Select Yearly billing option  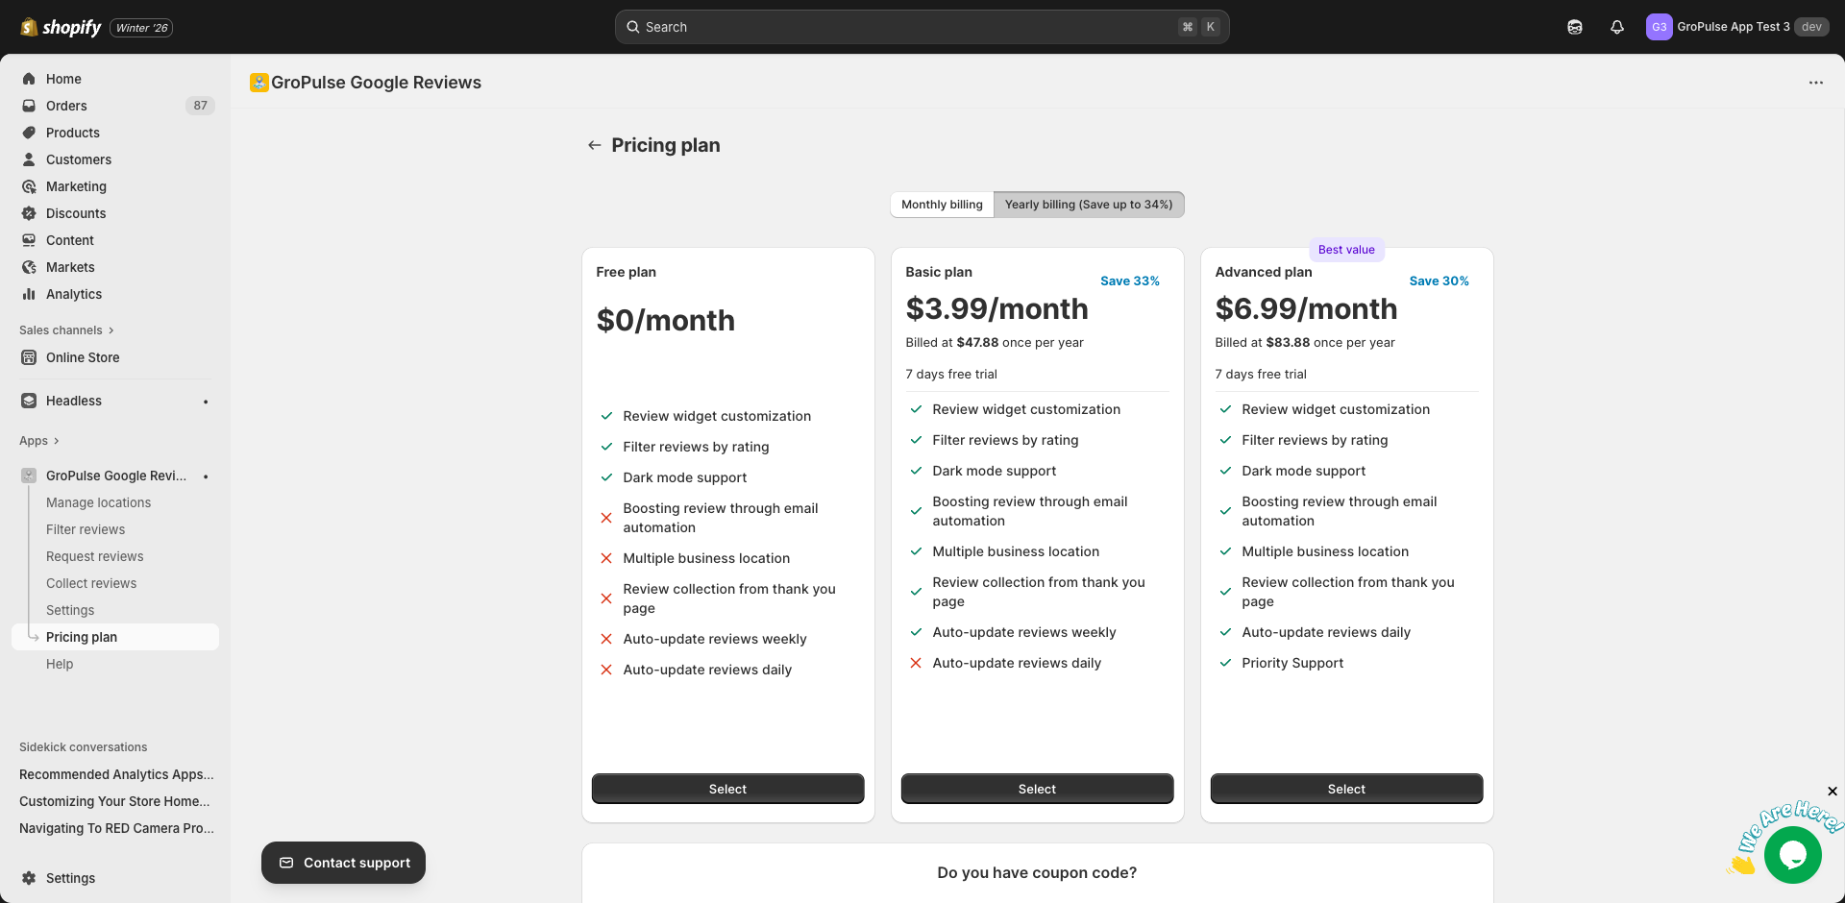click(1088, 205)
